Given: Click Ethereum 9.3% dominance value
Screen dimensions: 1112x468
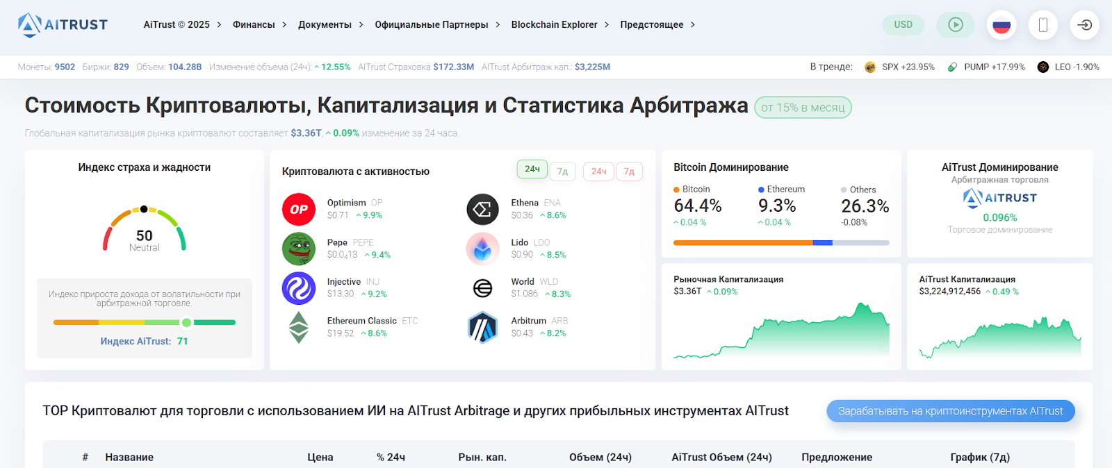Looking at the screenshot, I should pyautogui.click(x=777, y=206).
